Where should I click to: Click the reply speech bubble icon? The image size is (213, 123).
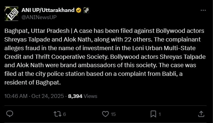10,114
